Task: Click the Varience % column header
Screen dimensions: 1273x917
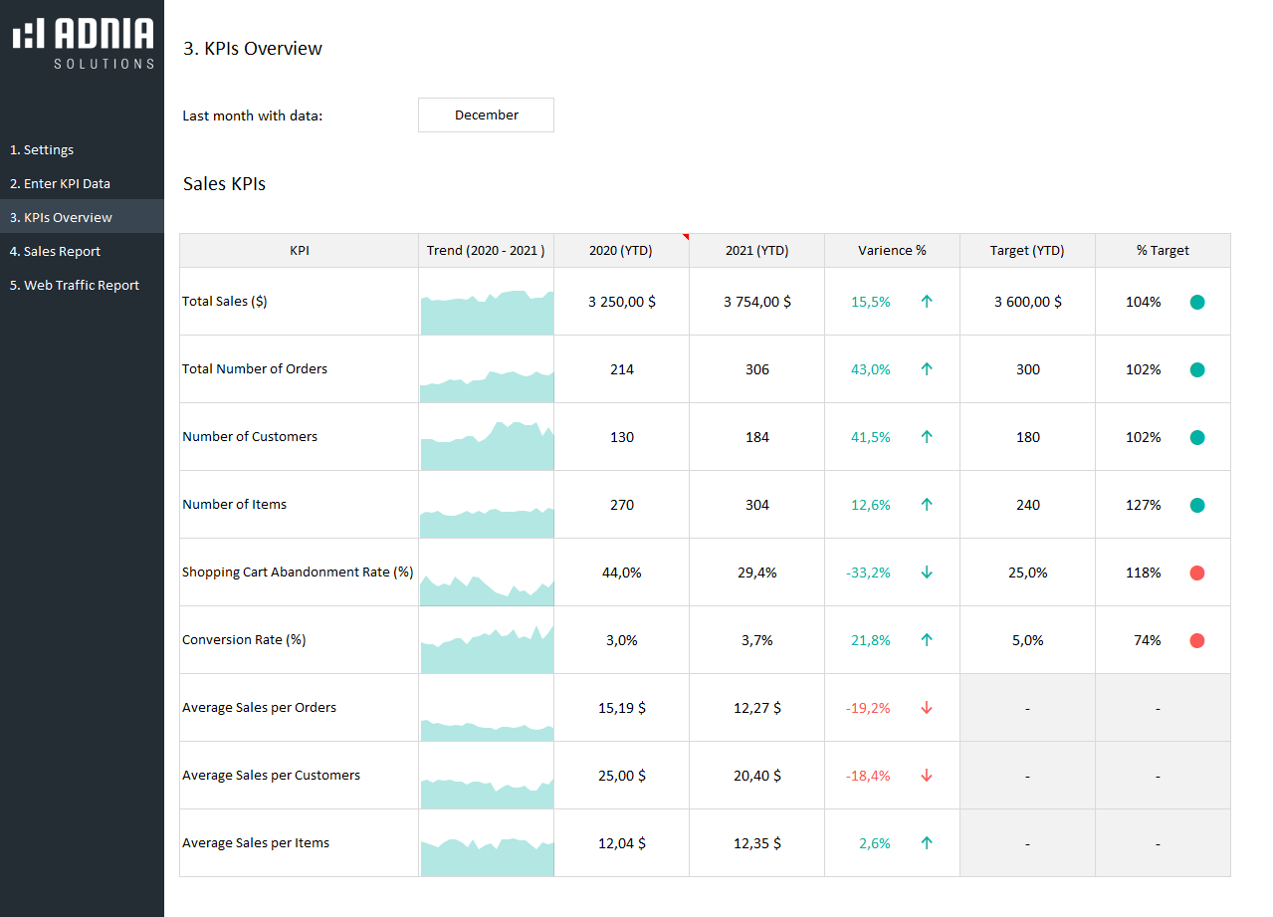Action: 892,251
